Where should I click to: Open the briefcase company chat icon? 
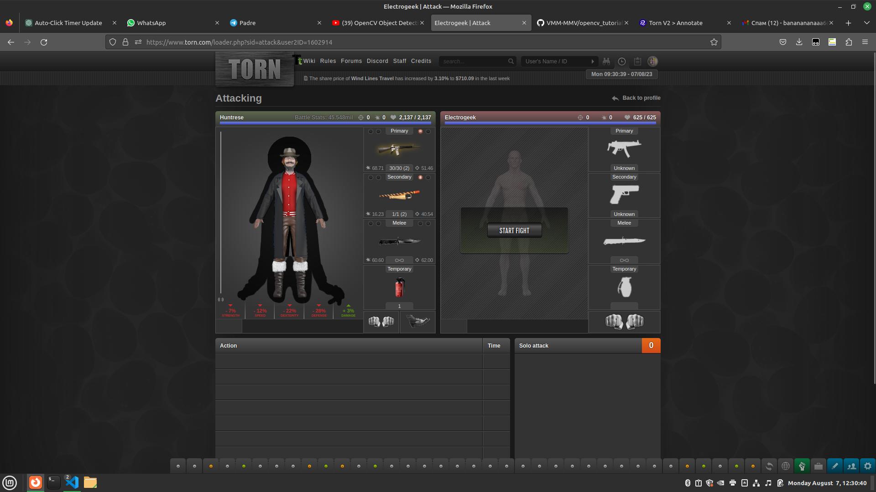point(818,466)
